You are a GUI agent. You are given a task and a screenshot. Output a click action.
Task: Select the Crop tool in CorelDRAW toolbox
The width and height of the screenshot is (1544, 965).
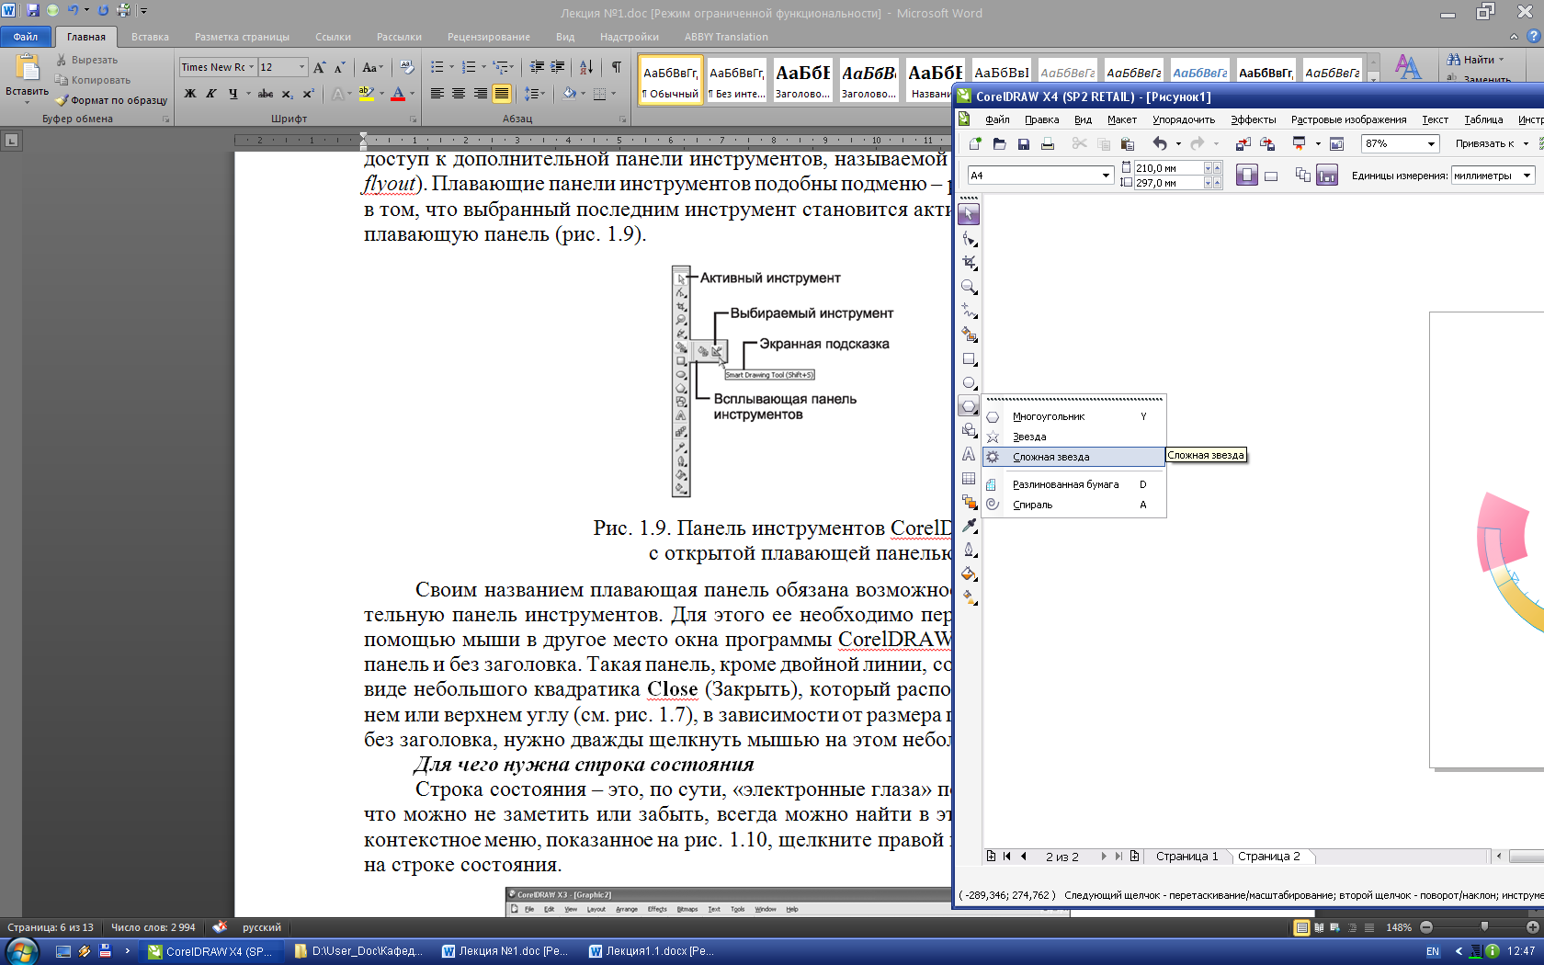pyautogui.click(x=969, y=263)
